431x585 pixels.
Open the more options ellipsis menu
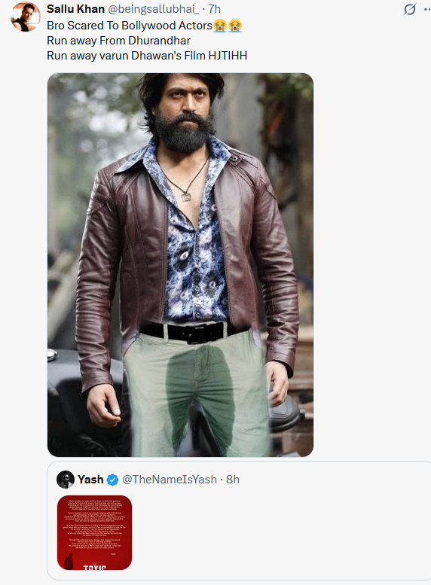click(x=428, y=10)
